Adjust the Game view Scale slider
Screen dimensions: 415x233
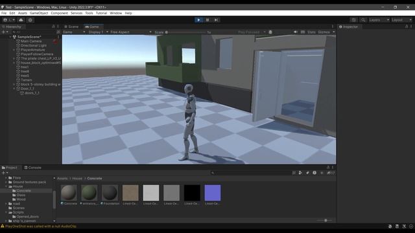(186, 32)
